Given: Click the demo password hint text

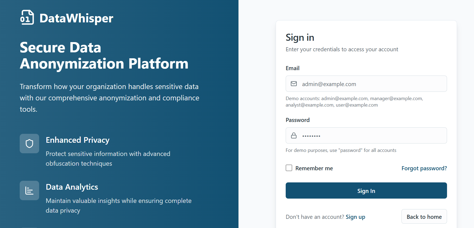Looking at the screenshot, I should 341,150.
